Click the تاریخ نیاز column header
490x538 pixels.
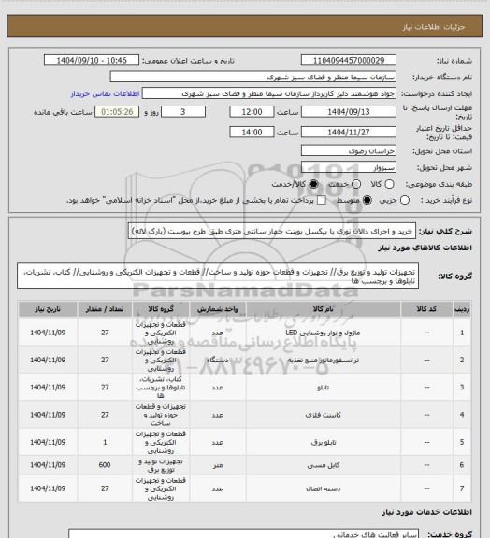coord(48,309)
